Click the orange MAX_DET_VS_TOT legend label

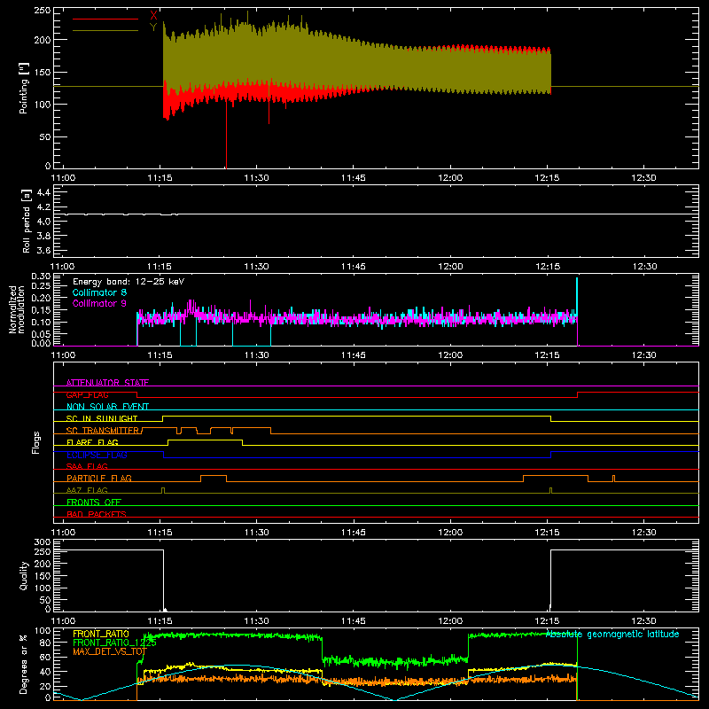(110, 651)
